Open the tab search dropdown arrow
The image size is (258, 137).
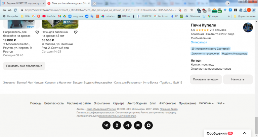[x=228, y=3]
